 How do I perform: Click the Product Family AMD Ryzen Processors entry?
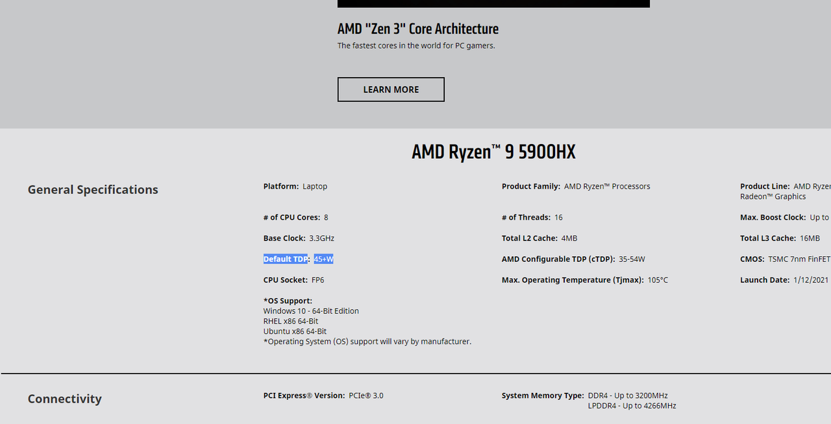point(576,186)
